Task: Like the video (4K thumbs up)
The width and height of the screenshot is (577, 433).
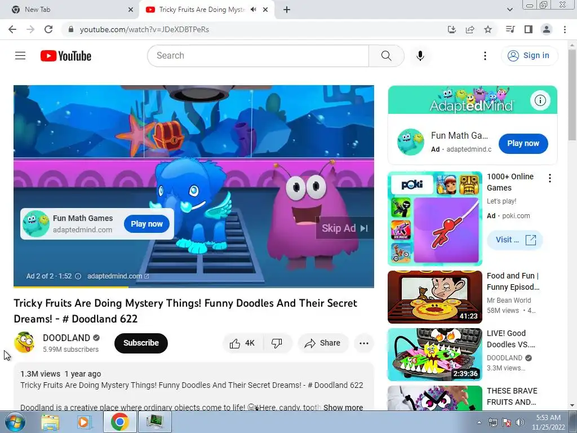Action: point(243,343)
